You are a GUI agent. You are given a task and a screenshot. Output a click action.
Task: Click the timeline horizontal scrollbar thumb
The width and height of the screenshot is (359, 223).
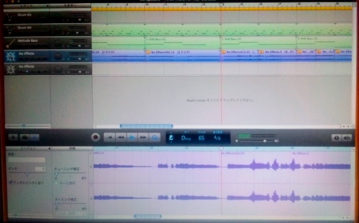[146, 126]
